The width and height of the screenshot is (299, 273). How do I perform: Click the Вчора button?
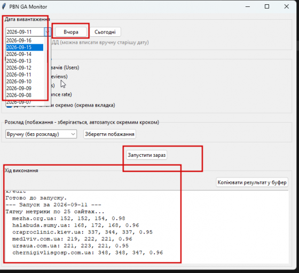click(x=71, y=32)
